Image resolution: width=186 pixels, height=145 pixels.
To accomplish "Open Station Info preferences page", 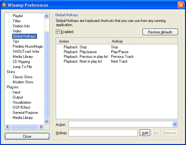I will point(21,26).
